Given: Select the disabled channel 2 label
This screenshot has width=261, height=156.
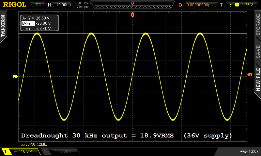Looking at the screenshot, I should 60,151.
